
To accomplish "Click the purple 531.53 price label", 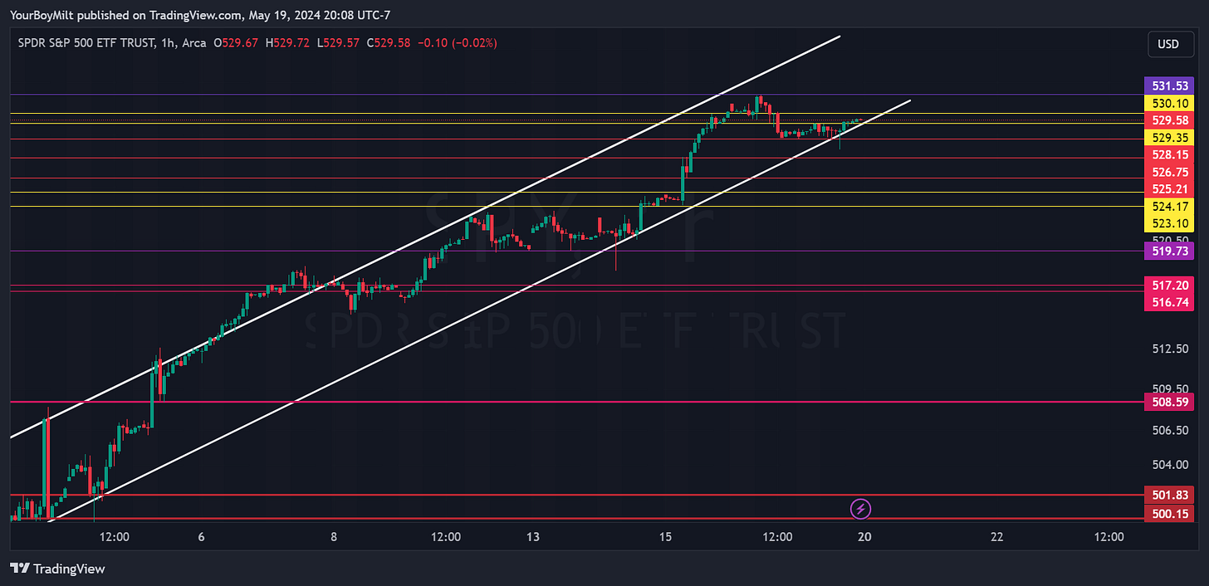I will [1169, 85].
